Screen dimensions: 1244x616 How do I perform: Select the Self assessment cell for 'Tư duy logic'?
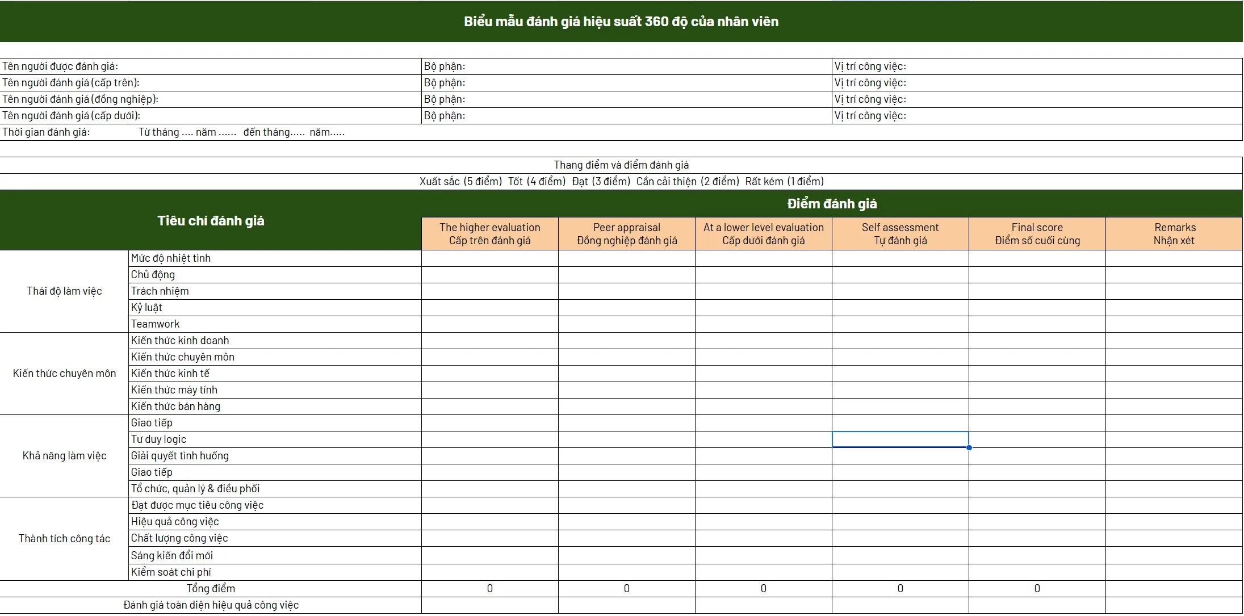coord(900,439)
